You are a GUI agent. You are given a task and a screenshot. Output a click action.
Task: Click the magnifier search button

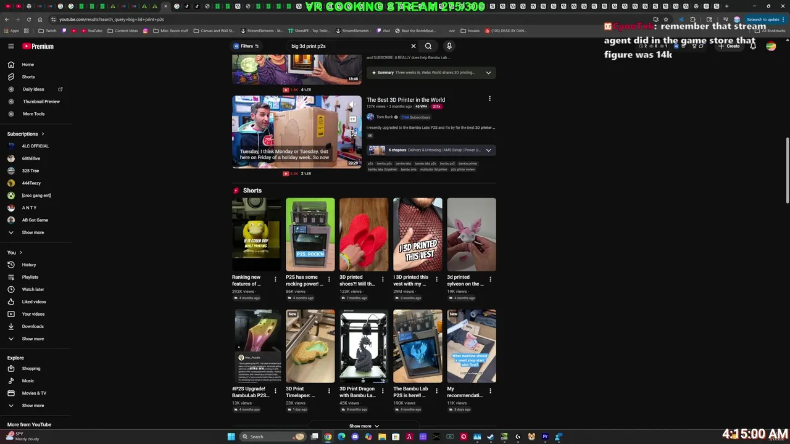[x=428, y=46]
